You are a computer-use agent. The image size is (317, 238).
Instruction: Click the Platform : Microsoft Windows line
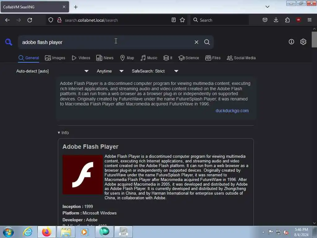[x=89, y=213]
